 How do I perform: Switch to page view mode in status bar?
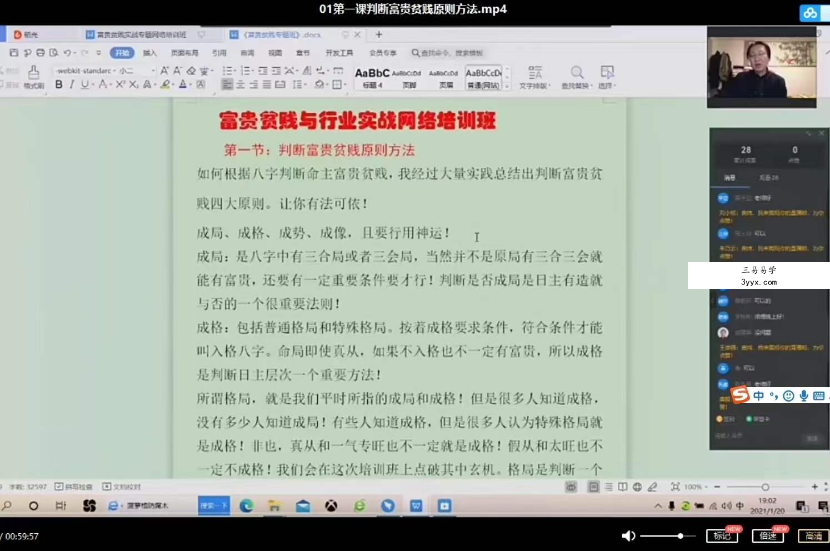coord(594,487)
